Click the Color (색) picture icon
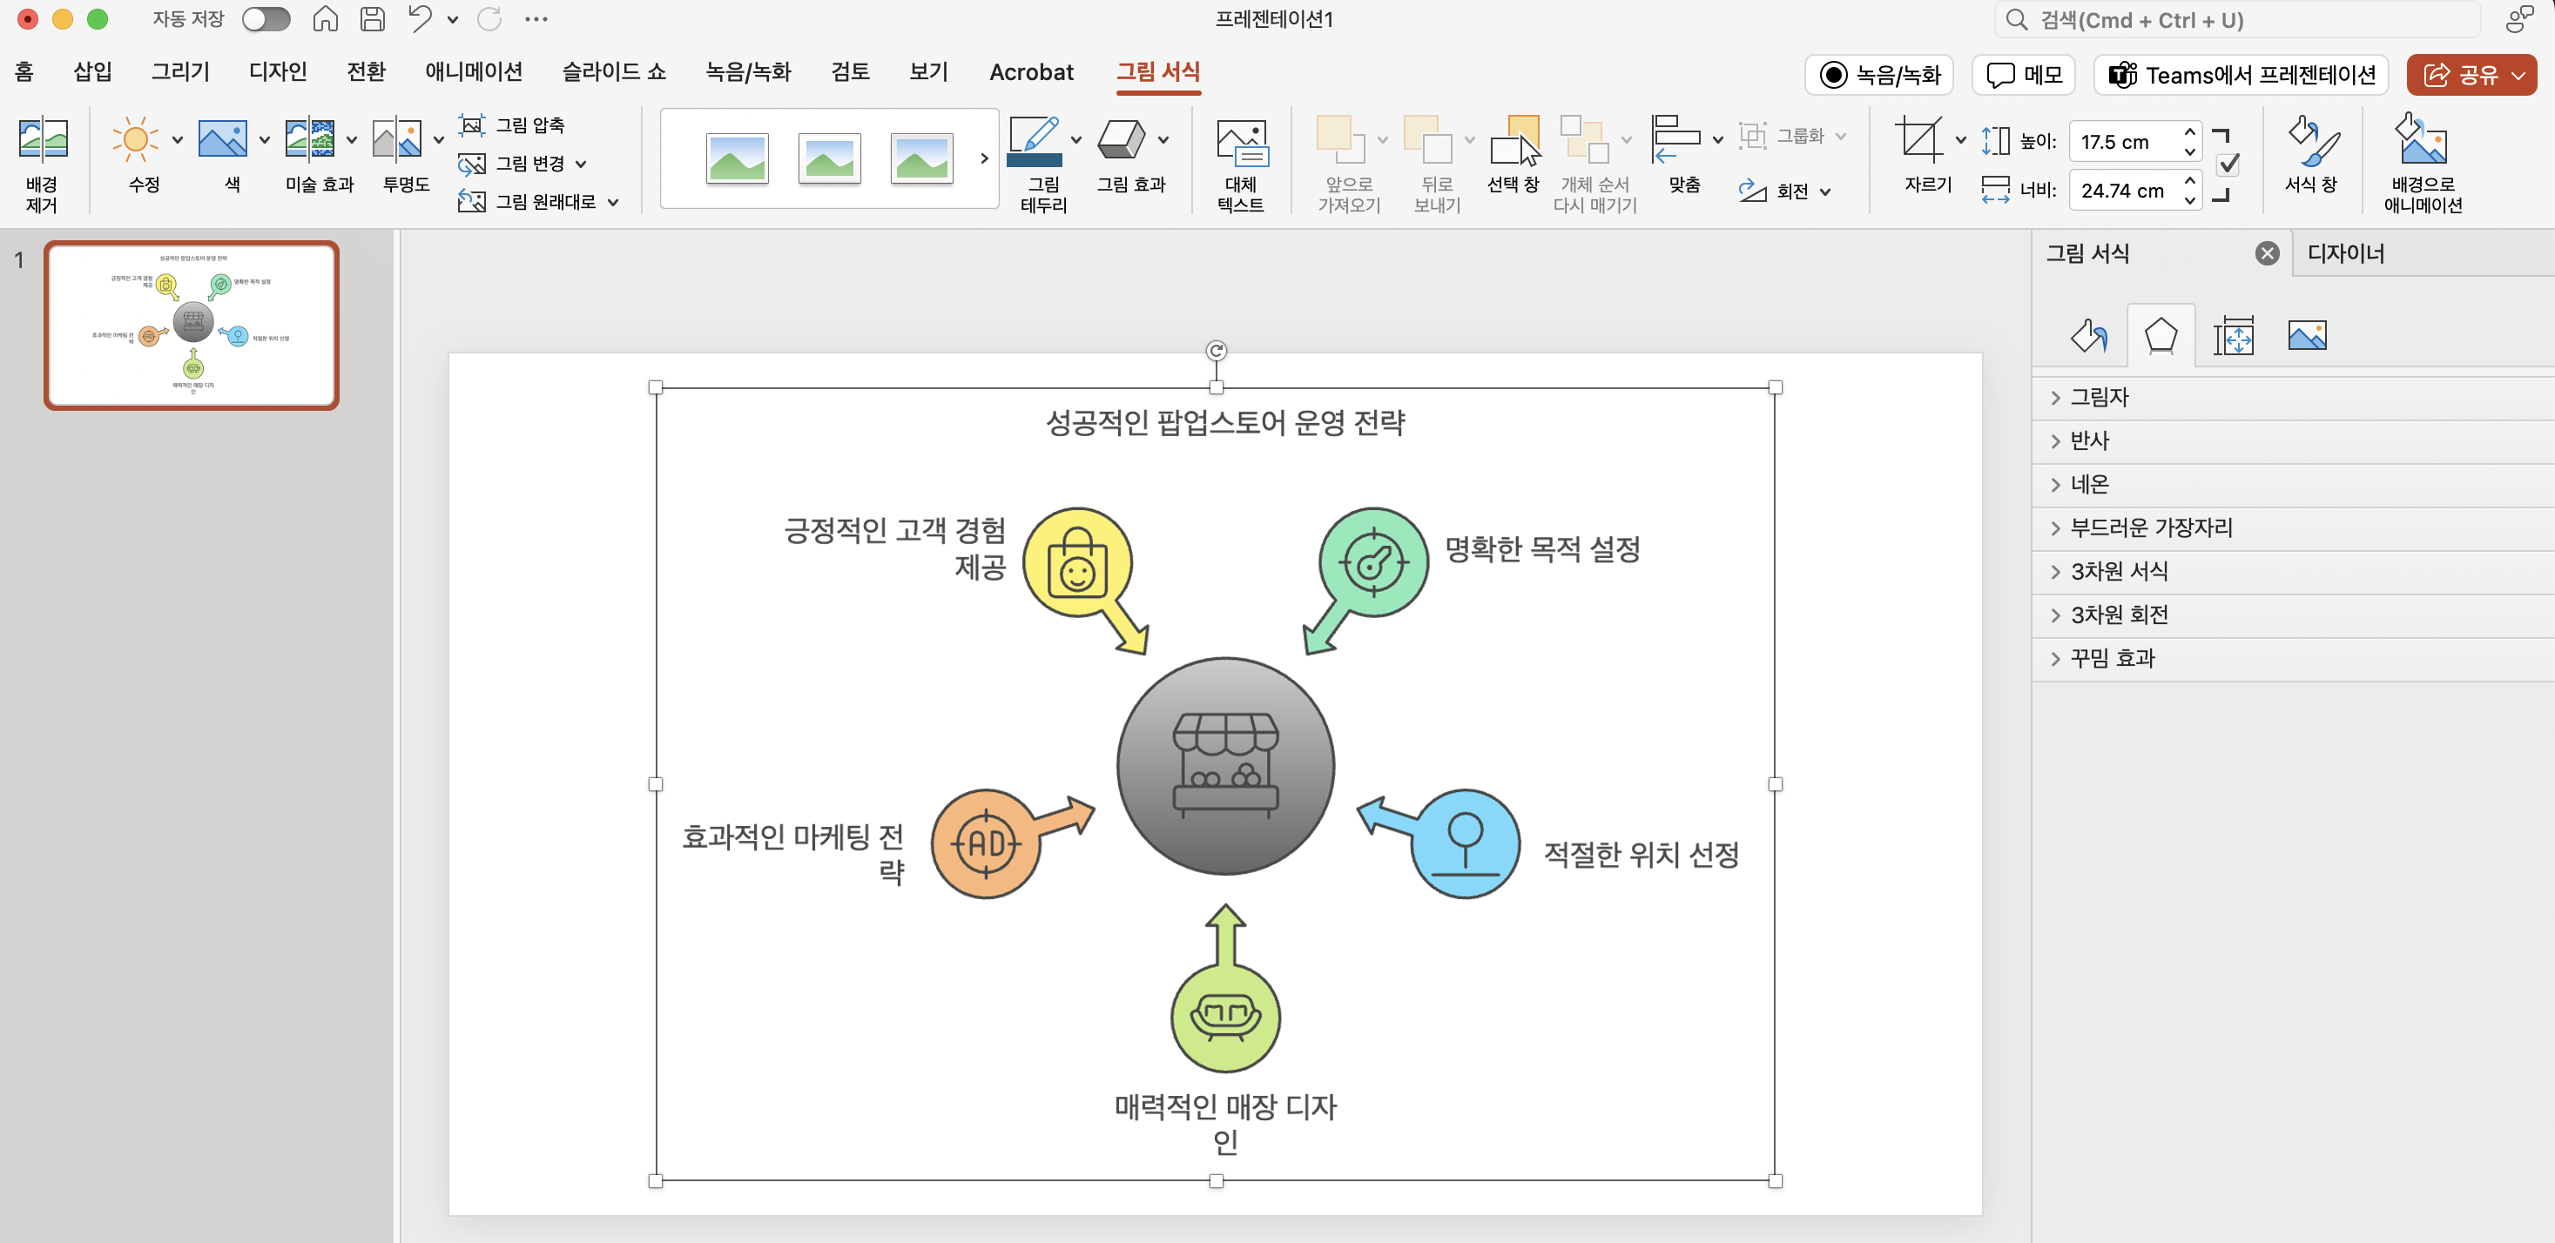2555x1243 pixels. [x=222, y=140]
